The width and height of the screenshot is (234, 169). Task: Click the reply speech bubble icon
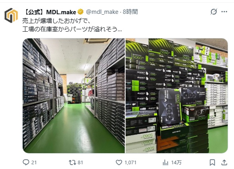click(26, 162)
